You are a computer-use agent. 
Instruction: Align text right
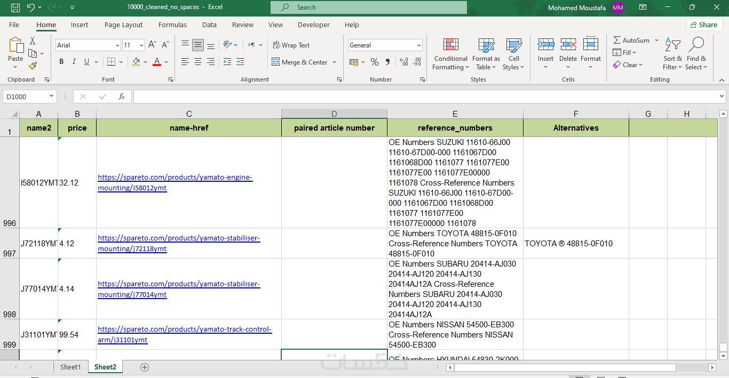211,62
